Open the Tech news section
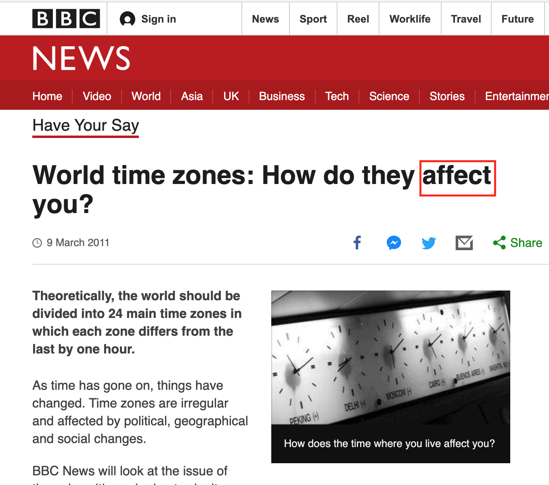 [337, 96]
